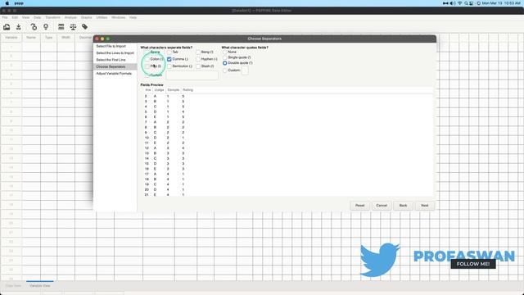
Task: Go to Select the Lines to Import step
Action: click(x=115, y=53)
